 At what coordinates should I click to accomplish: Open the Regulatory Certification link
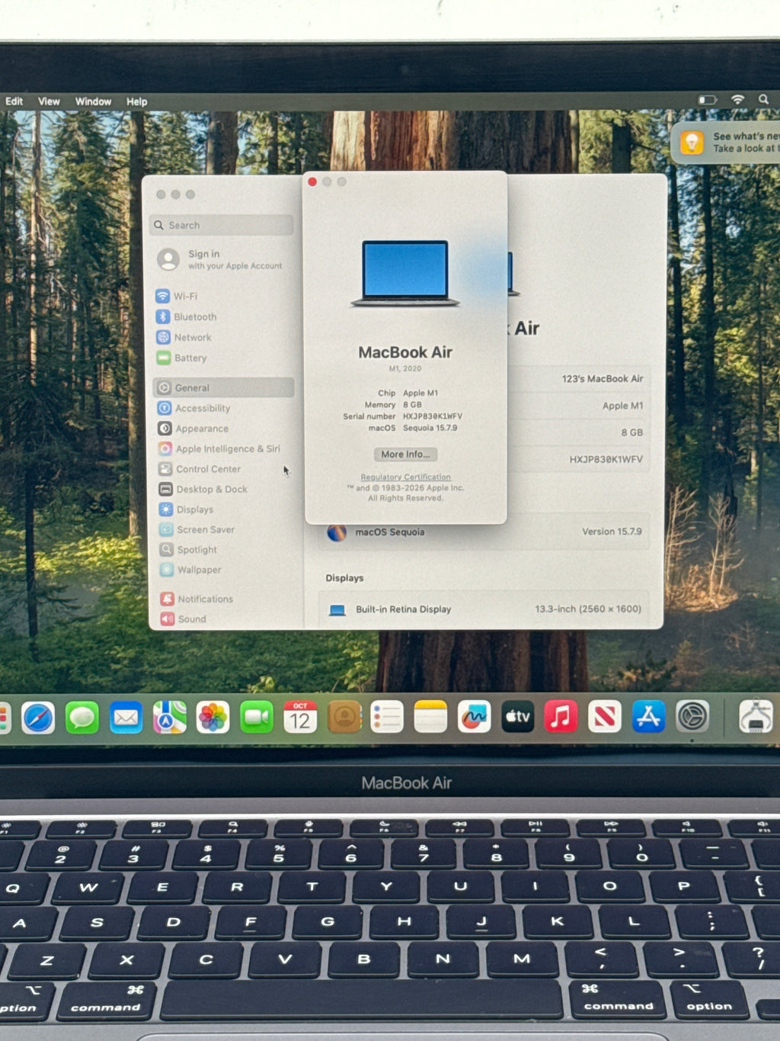click(406, 477)
